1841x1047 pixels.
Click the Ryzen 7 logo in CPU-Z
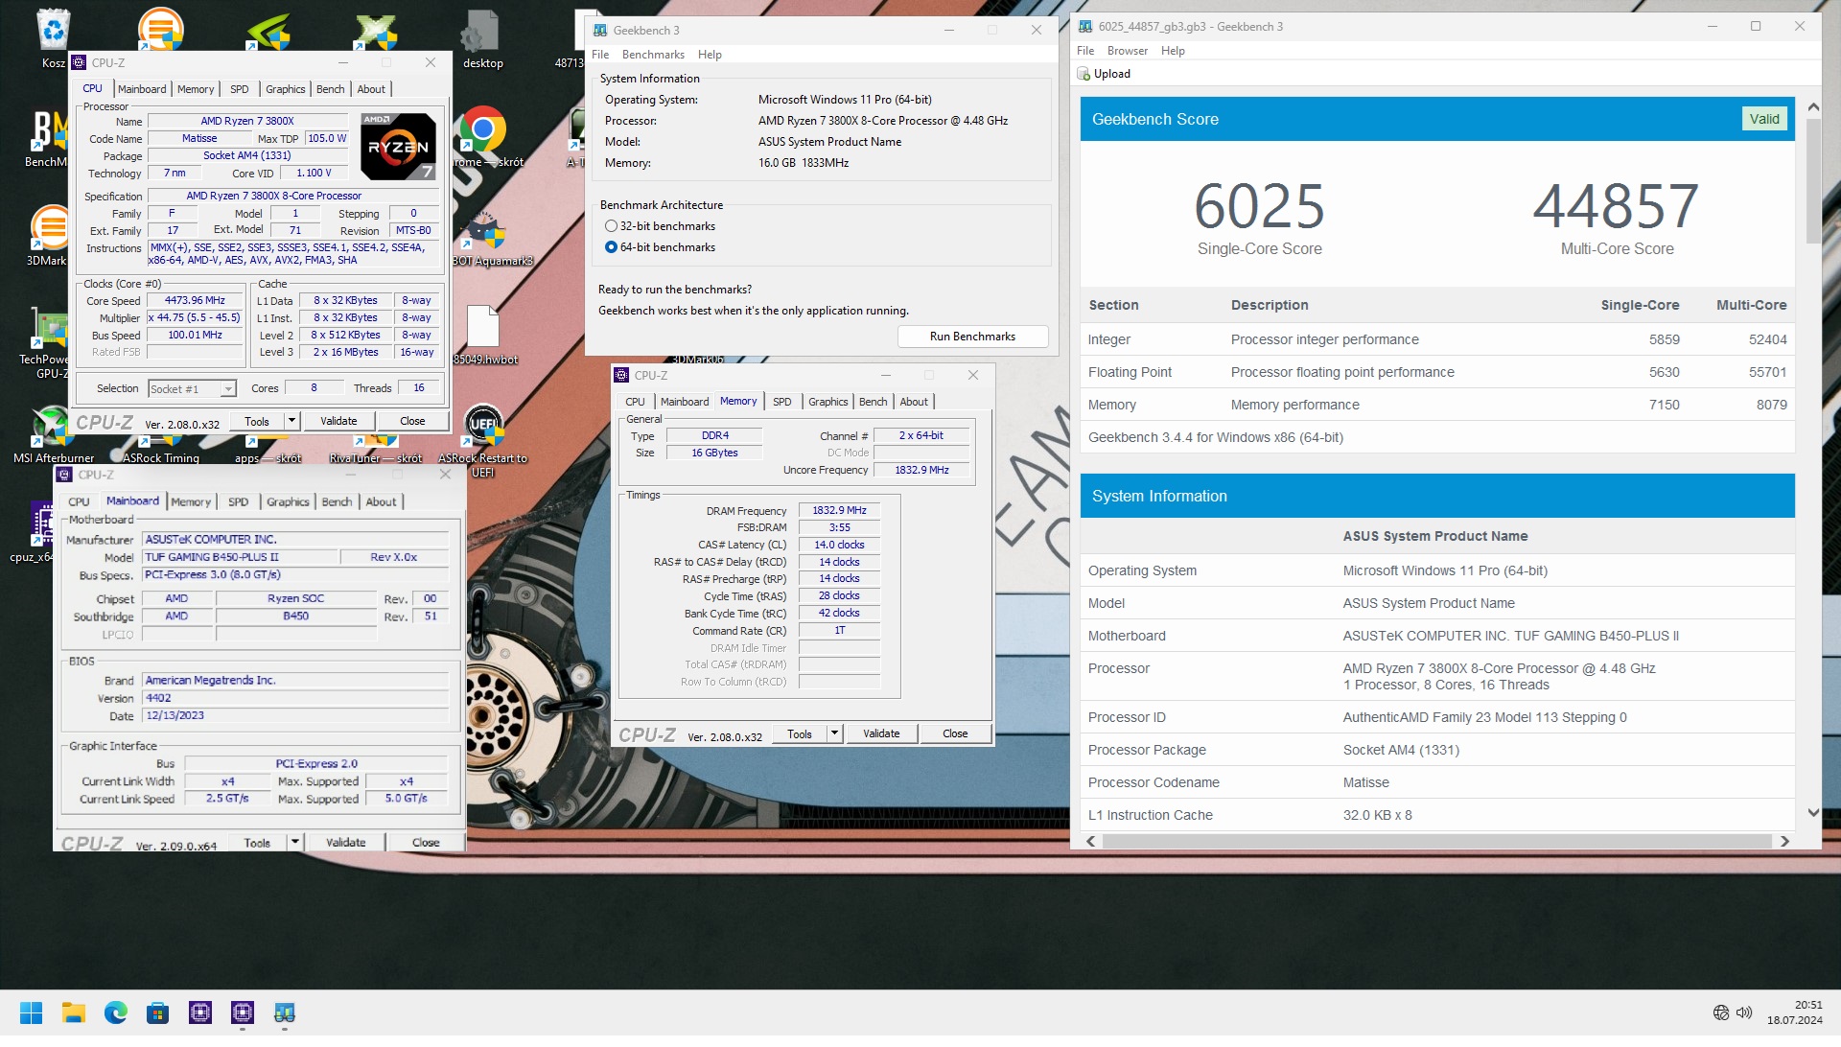(399, 147)
